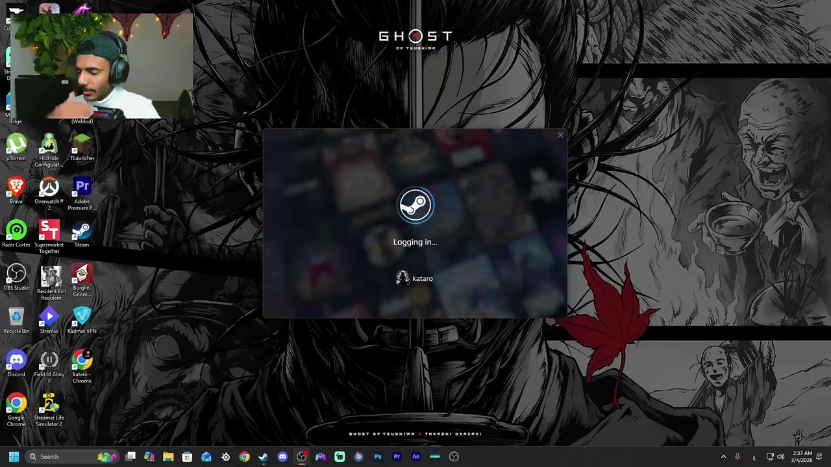Launch Razer Cortex from desktop
Image resolution: width=831 pixels, height=467 pixels.
coord(16,234)
